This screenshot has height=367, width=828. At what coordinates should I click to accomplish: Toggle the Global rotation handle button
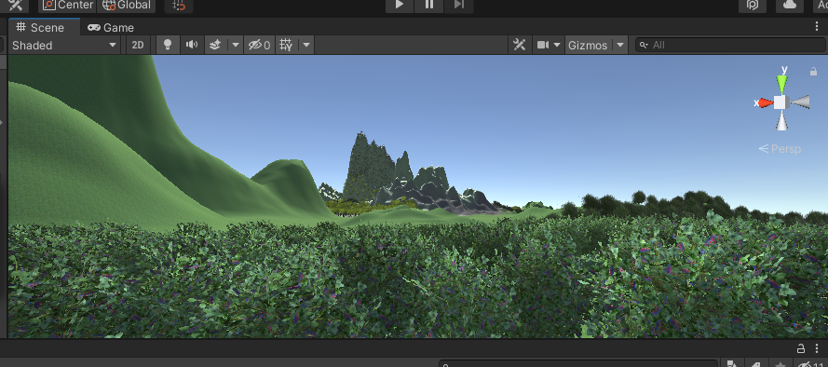coord(127,5)
